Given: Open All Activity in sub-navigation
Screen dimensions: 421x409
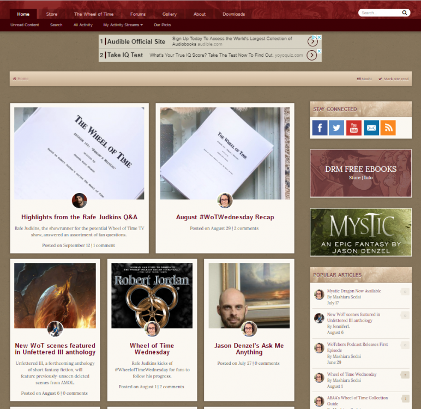Looking at the screenshot, I should click(83, 25).
